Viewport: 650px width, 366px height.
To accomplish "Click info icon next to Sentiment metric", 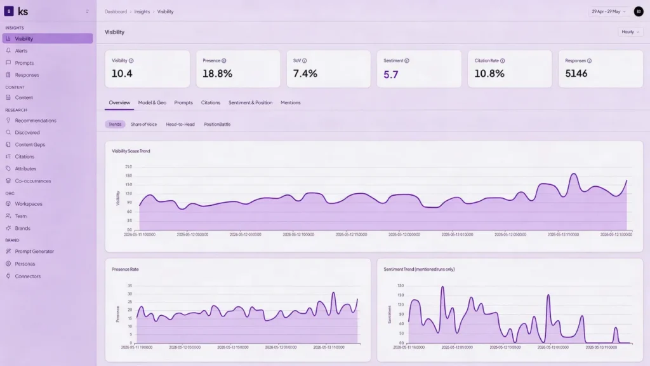I will 407,60.
